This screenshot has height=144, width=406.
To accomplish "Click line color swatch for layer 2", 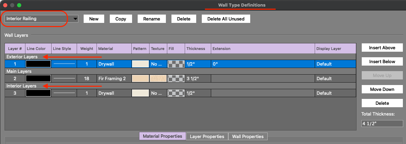I will coord(38,78).
